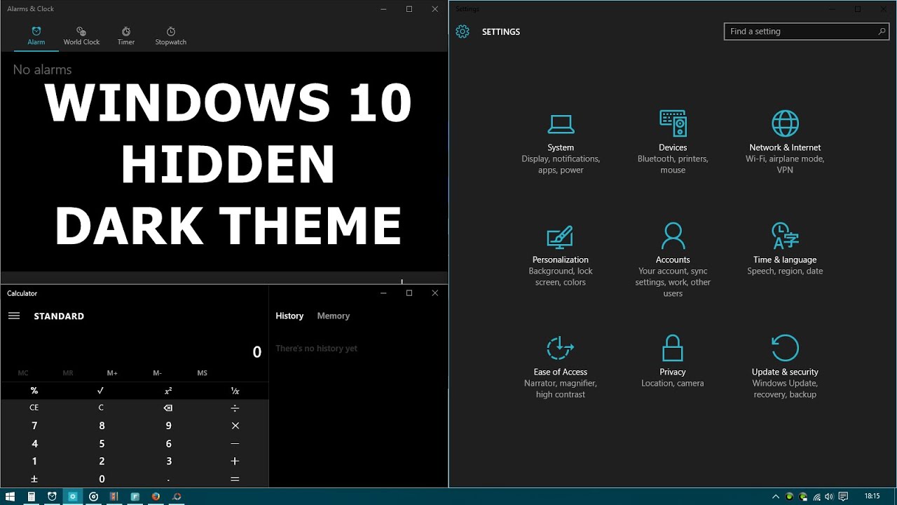Open volume control in system tray

pos(830,497)
